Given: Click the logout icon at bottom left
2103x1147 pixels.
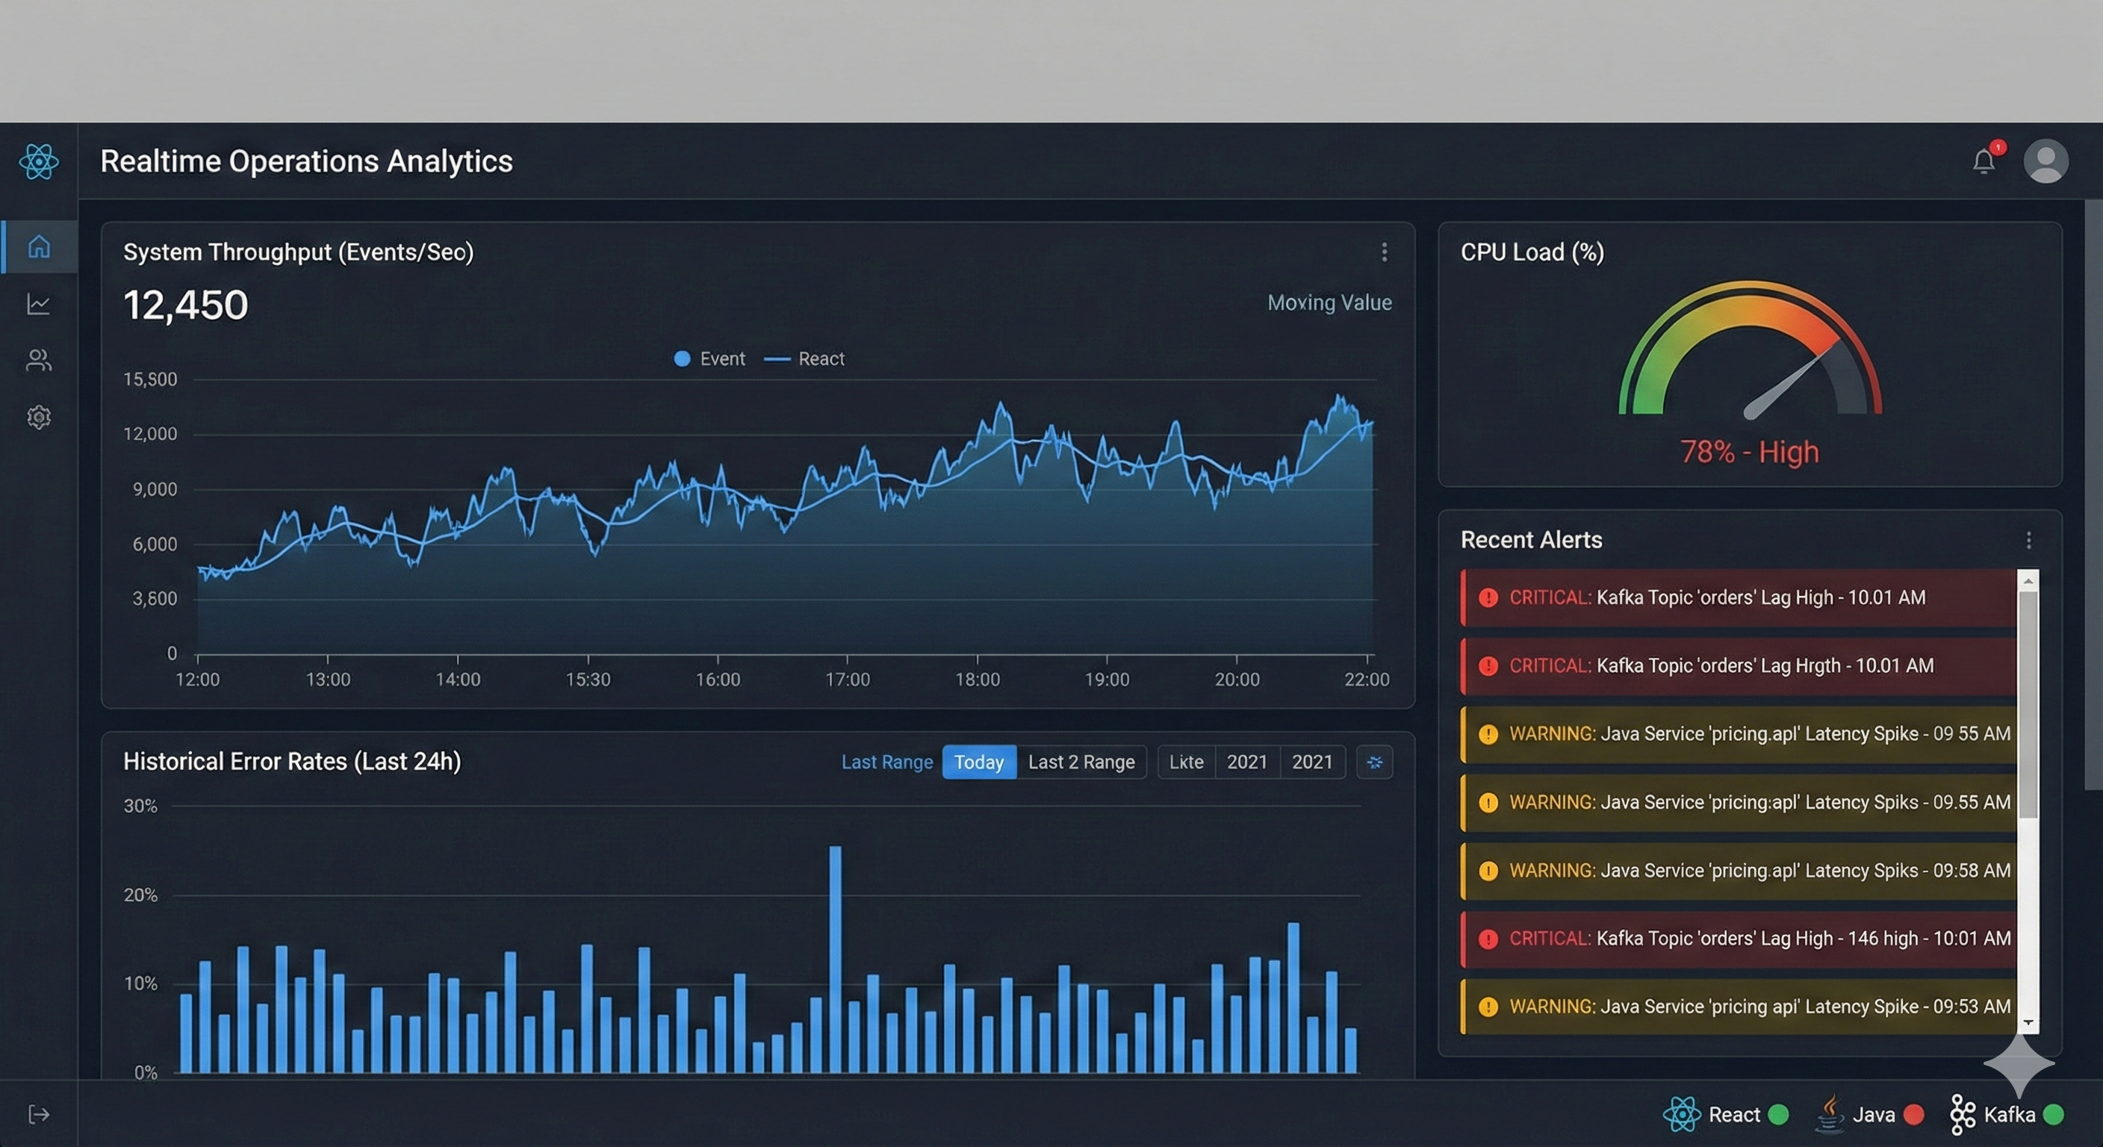Looking at the screenshot, I should [x=38, y=1113].
